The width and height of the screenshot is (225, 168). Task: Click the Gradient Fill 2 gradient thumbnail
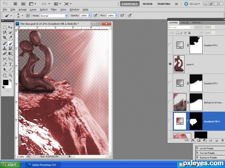[x=180, y=121]
